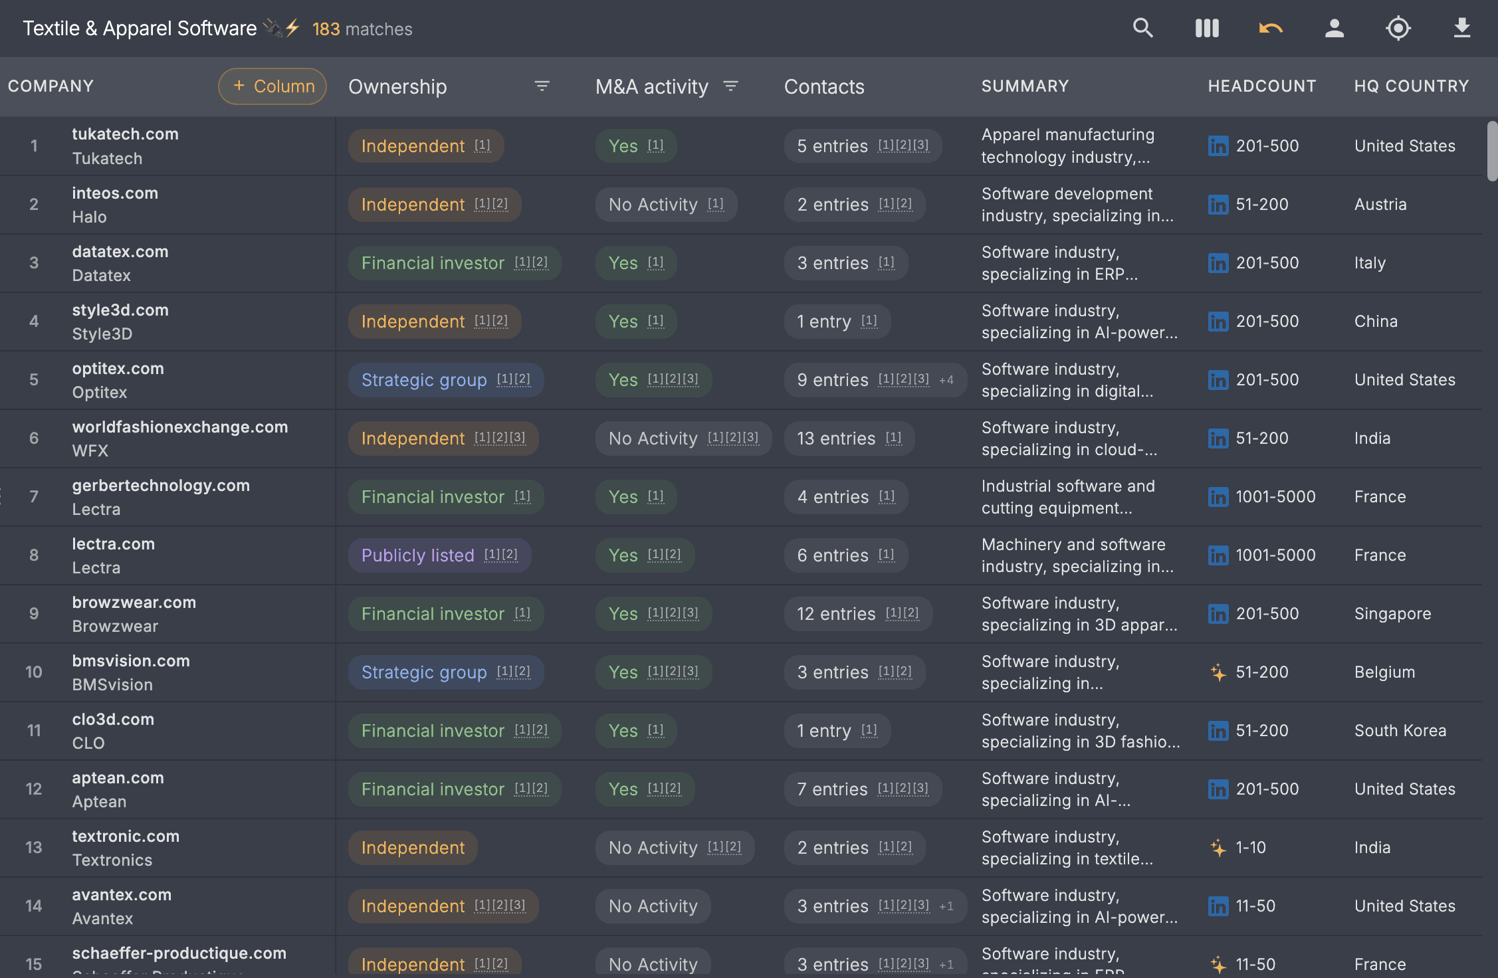This screenshot has width=1498, height=978.
Task: Open 12 entries contacts for Browzwear
Action: tap(858, 614)
